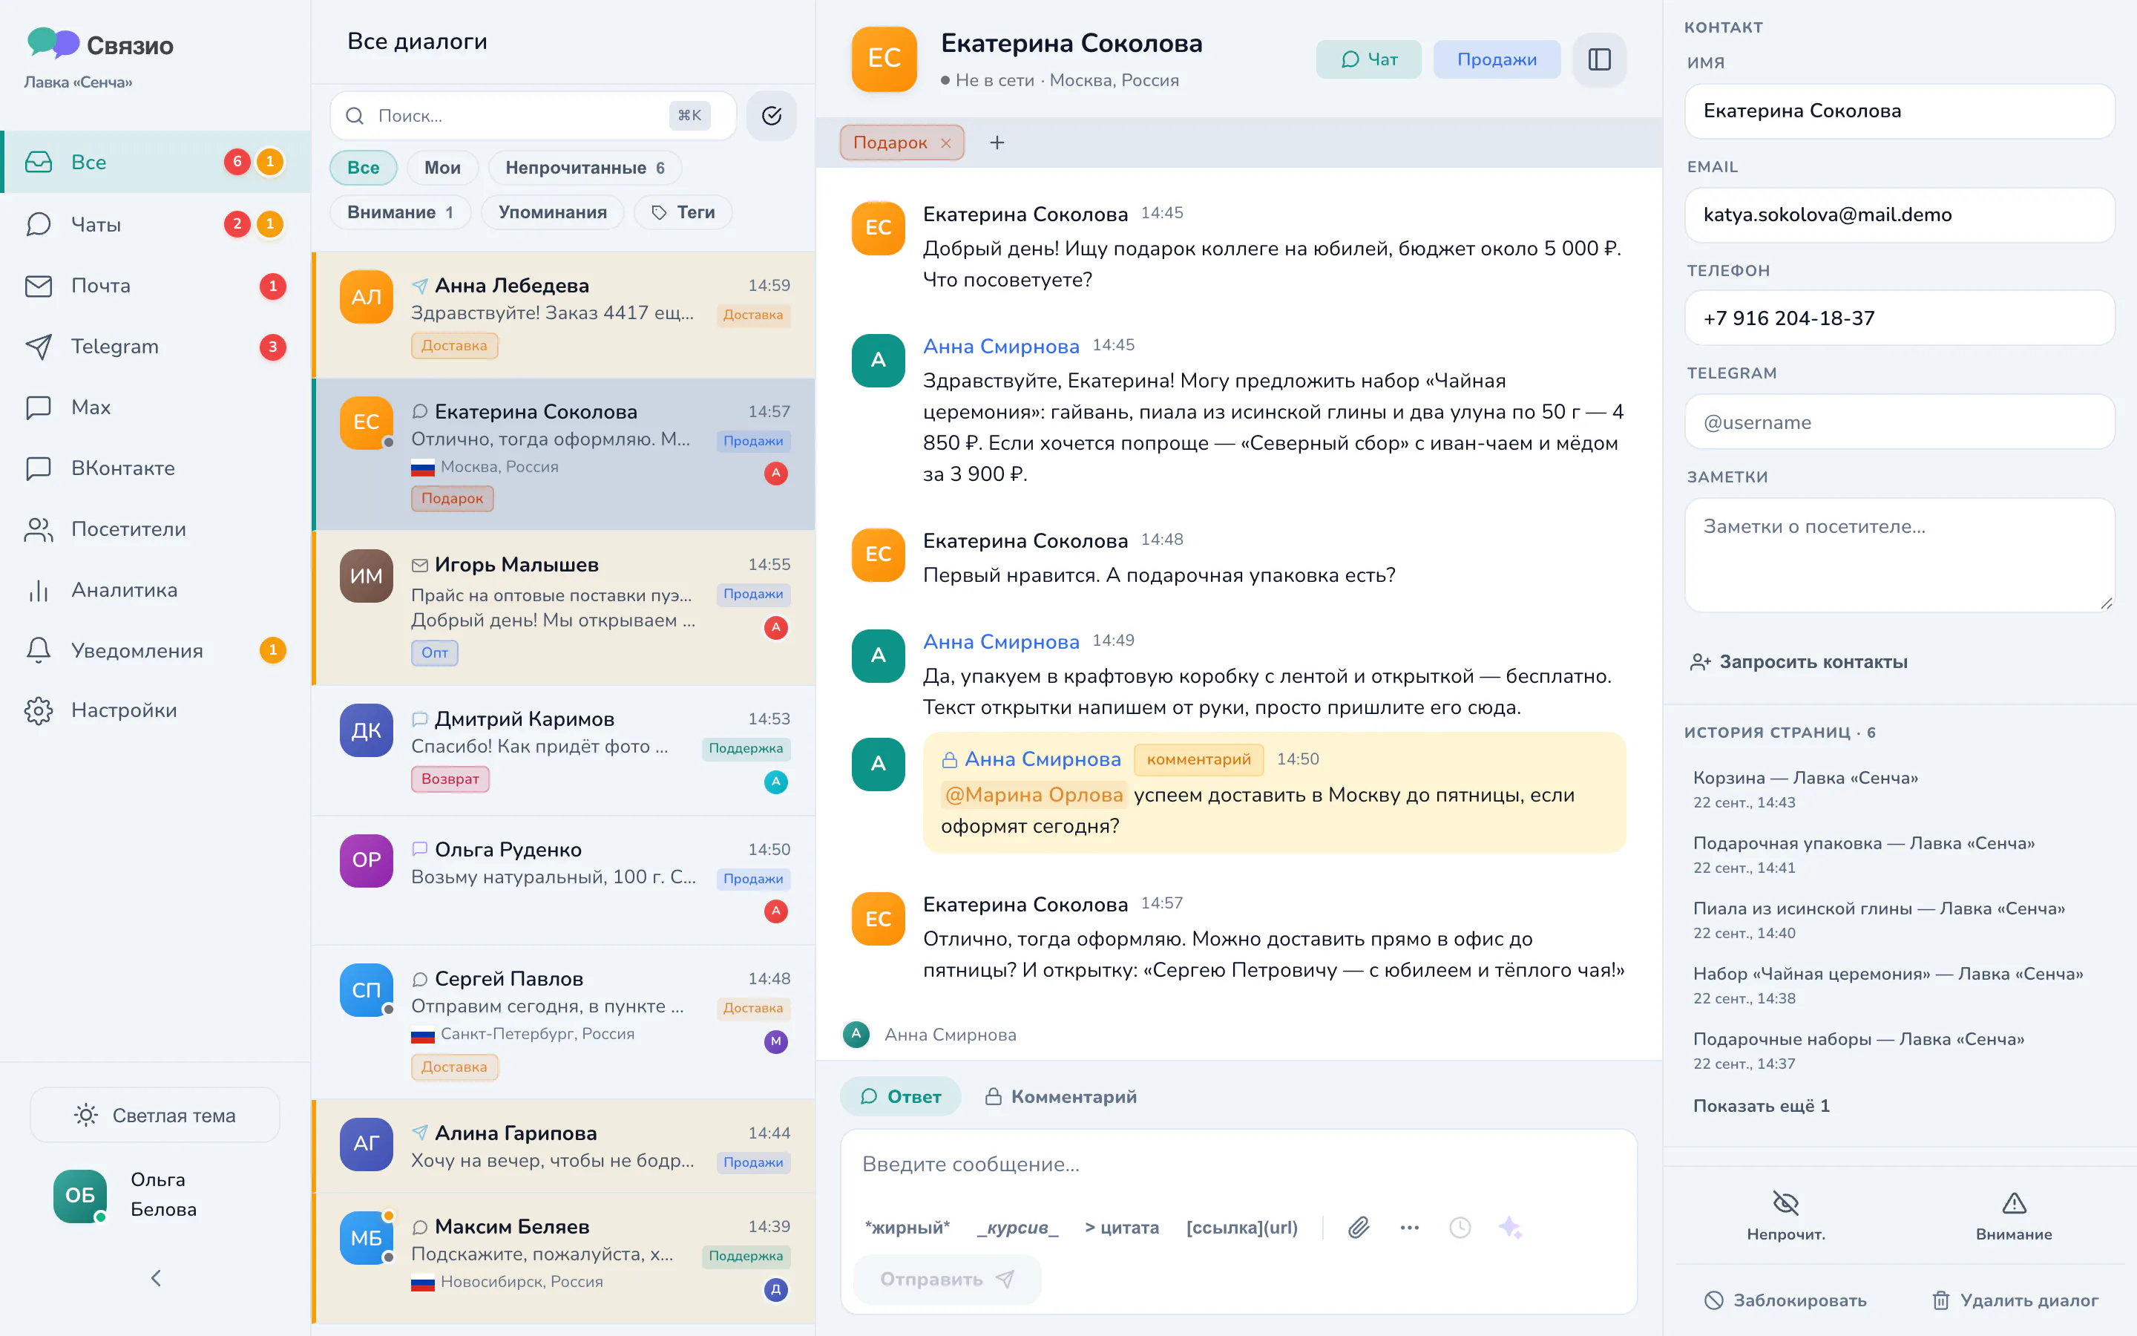Open Настройки from the sidebar
2137x1336 pixels.
[x=154, y=710]
